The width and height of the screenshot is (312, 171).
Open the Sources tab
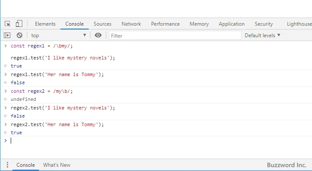[102, 24]
